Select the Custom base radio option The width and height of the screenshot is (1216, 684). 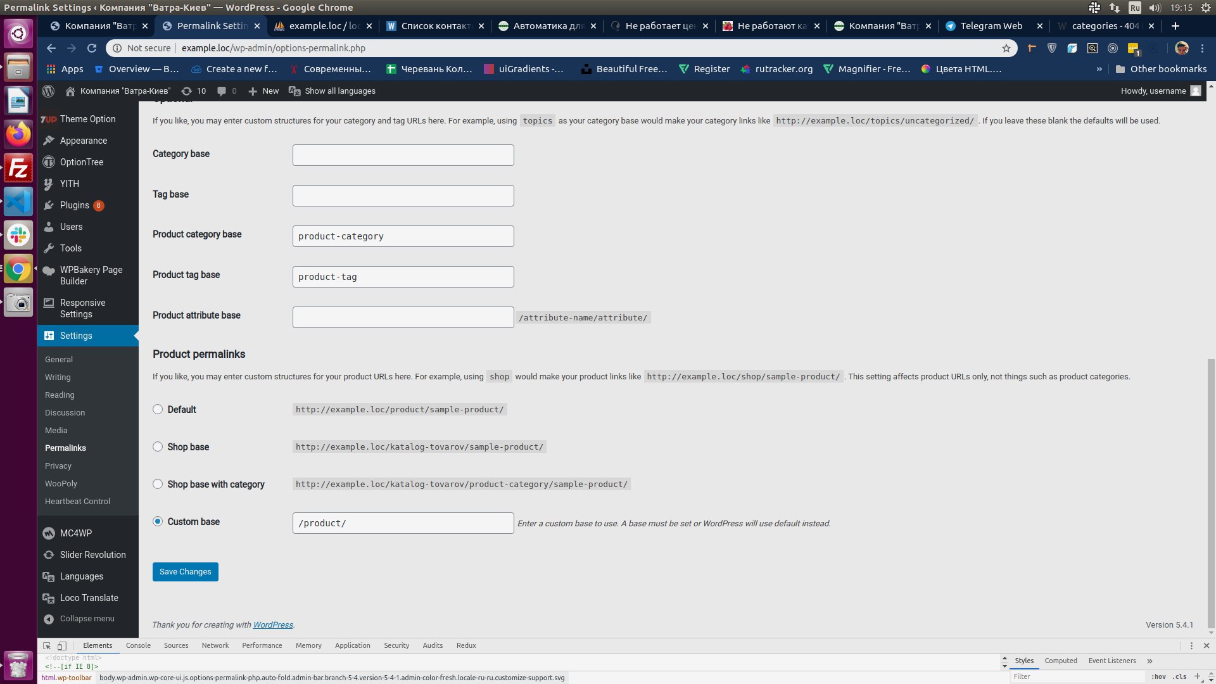tap(158, 521)
